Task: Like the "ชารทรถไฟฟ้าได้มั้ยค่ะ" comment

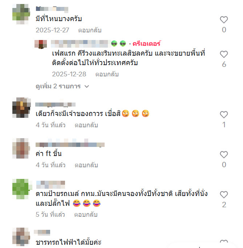Action: click(x=224, y=242)
